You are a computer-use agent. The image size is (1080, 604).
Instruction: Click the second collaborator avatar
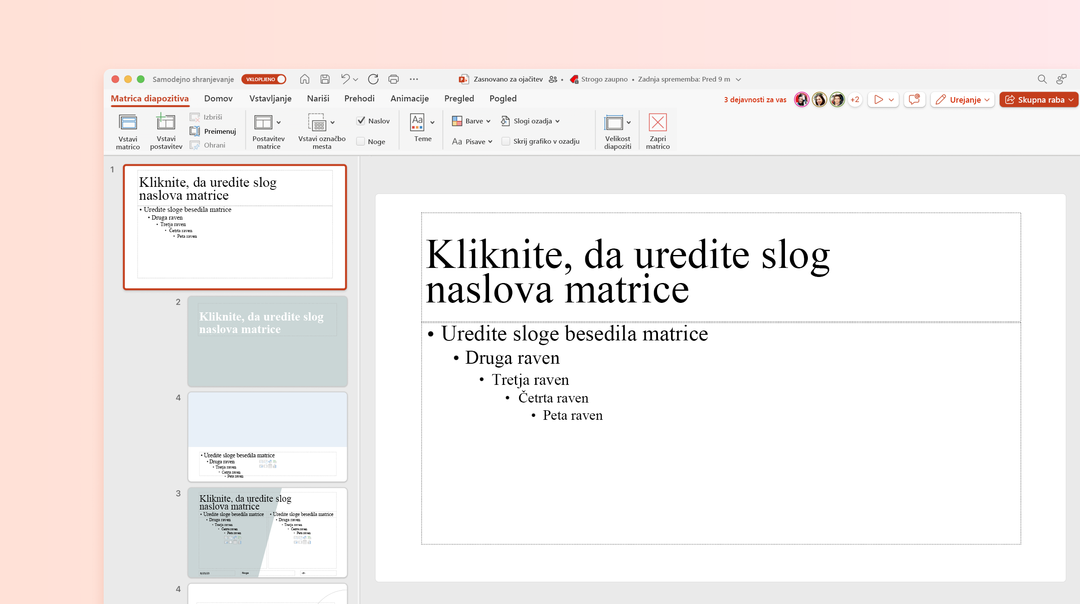[819, 100]
